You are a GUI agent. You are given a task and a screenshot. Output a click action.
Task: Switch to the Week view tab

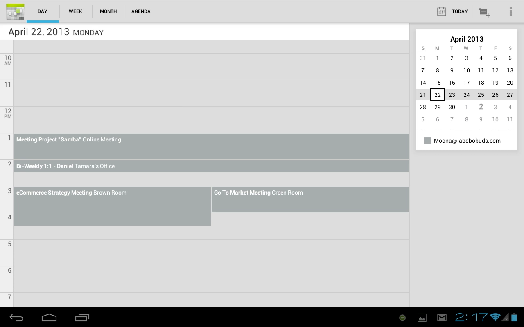click(75, 11)
